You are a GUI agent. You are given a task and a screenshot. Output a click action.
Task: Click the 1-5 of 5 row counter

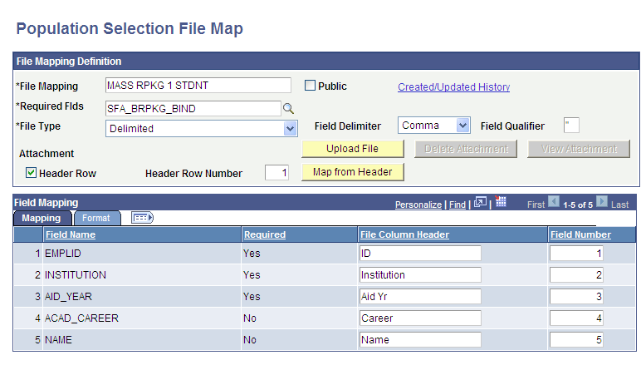tap(578, 205)
